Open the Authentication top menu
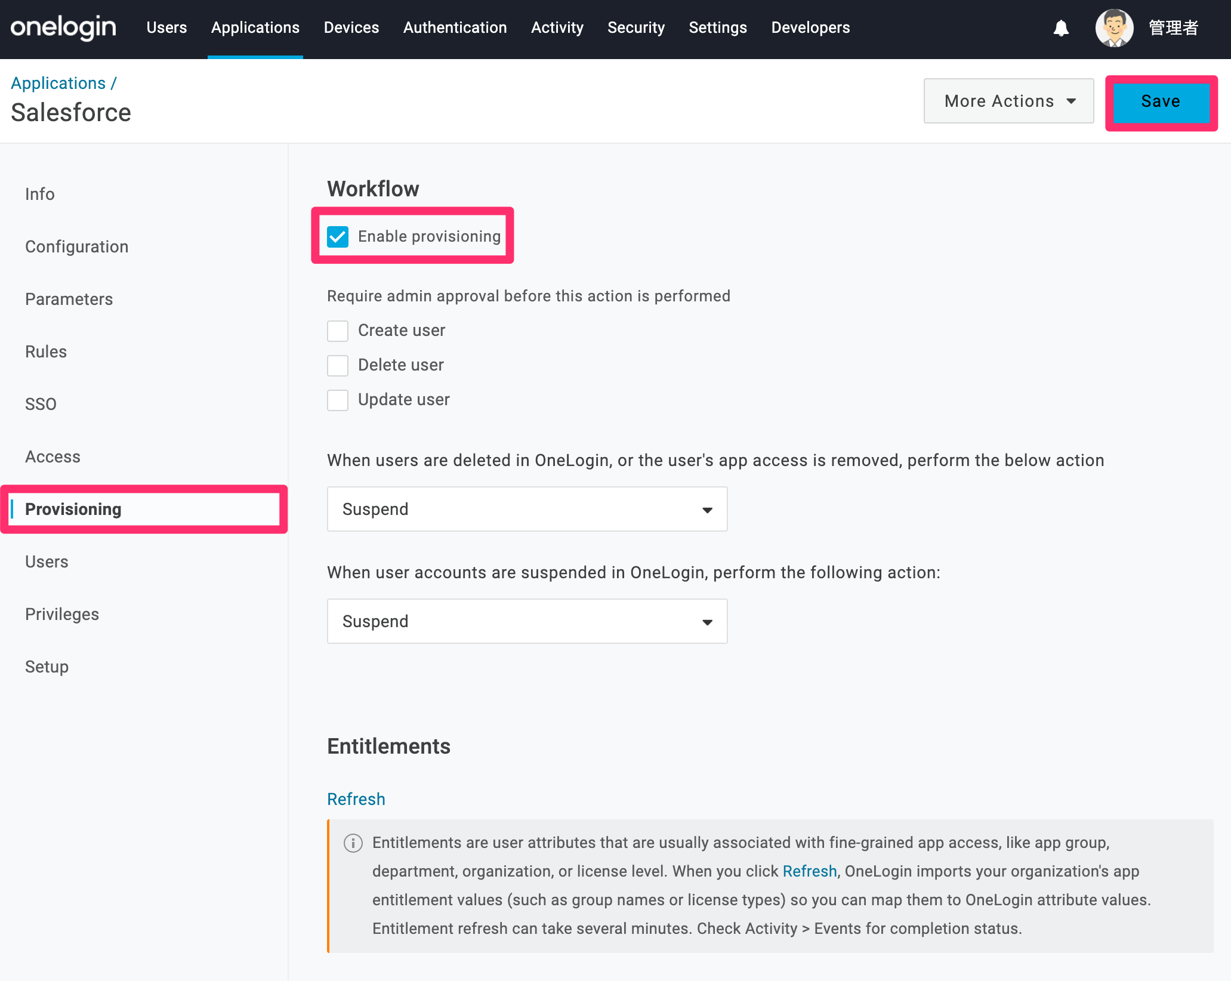Screen dimensions: 1231x981 tap(455, 27)
